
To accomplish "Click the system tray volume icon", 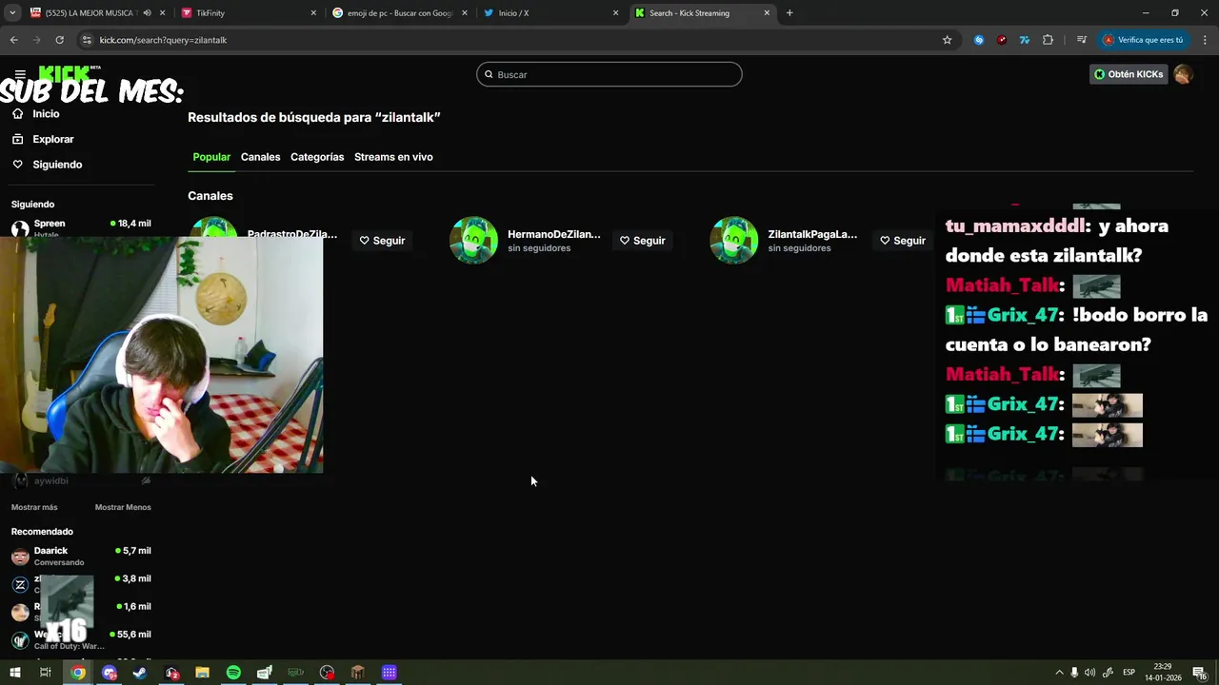I will coord(1089,673).
